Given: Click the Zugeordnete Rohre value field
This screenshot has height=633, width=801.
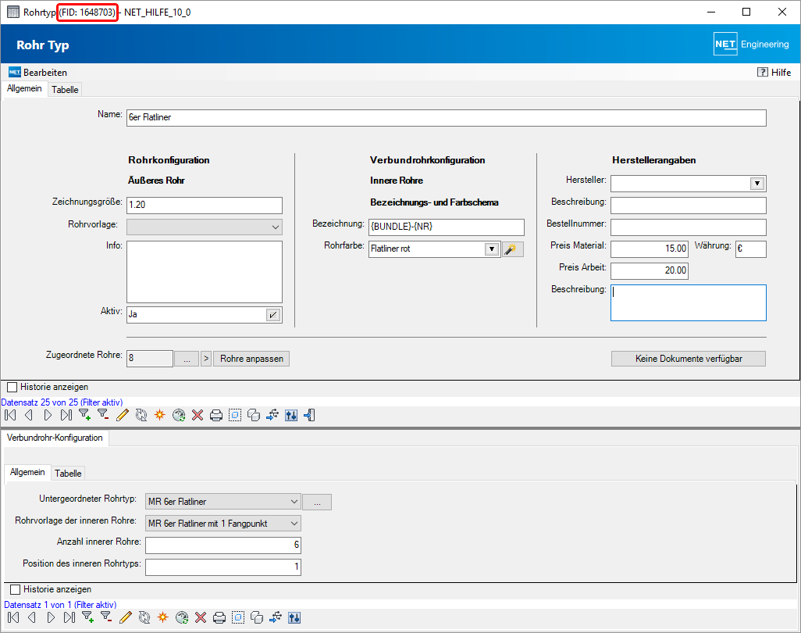Looking at the screenshot, I should tap(150, 359).
